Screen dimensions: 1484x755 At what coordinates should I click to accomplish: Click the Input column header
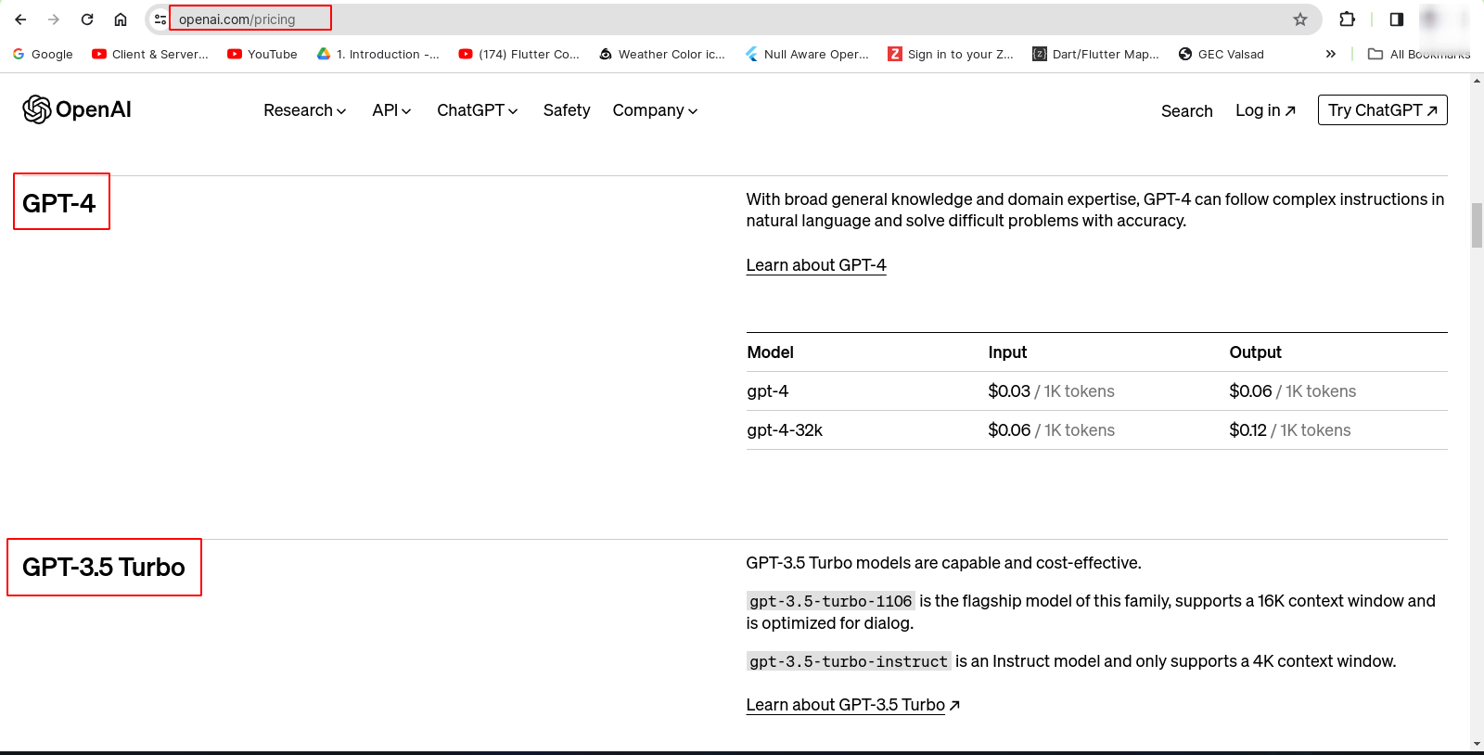click(x=1007, y=352)
